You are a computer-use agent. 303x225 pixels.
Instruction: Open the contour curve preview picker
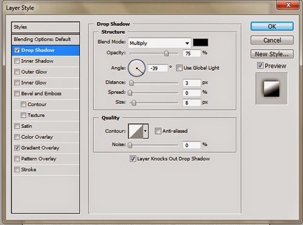[136, 131]
